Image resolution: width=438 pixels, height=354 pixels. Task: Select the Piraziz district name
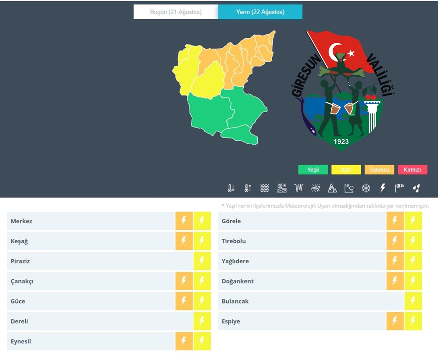click(20, 261)
